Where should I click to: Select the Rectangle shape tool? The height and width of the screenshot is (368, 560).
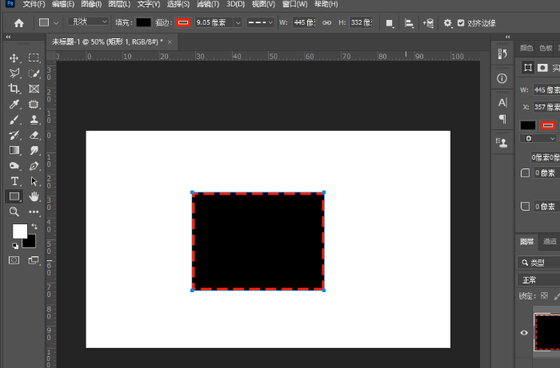14,196
